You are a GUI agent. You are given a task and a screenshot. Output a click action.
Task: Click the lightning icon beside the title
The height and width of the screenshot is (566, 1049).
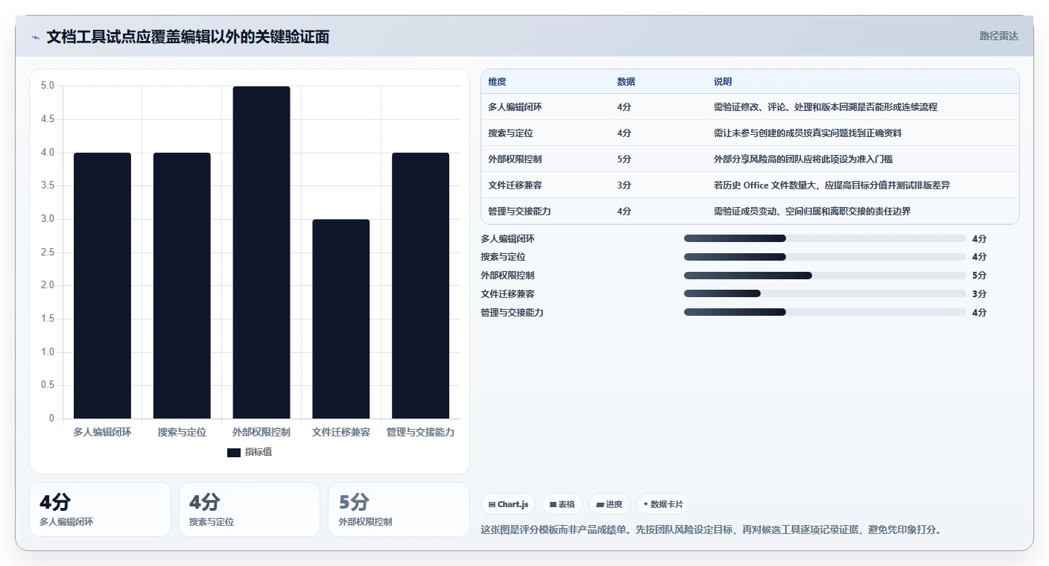(36, 37)
